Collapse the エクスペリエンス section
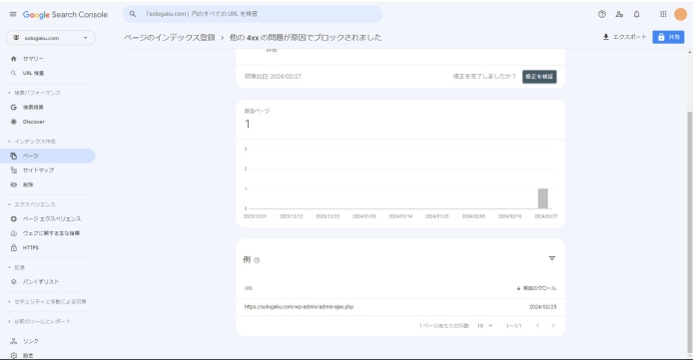 pos(32,204)
